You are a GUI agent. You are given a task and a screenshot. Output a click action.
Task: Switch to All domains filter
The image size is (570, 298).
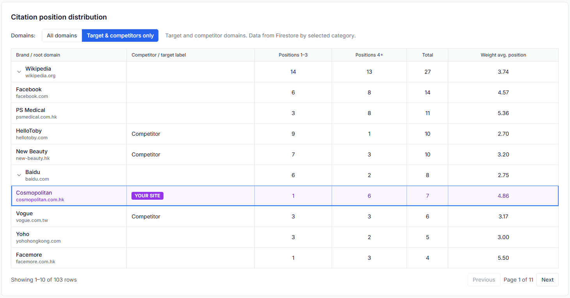[x=62, y=35]
